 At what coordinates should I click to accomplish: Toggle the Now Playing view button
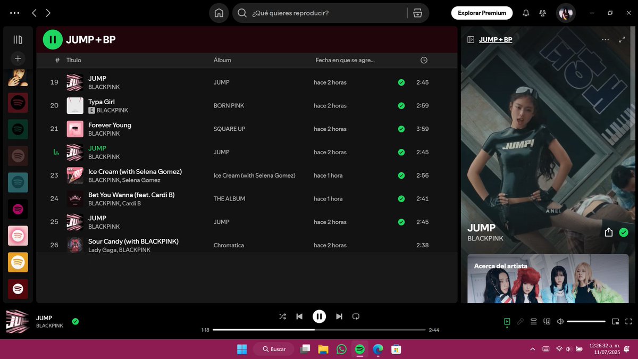click(x=507, y=321)
